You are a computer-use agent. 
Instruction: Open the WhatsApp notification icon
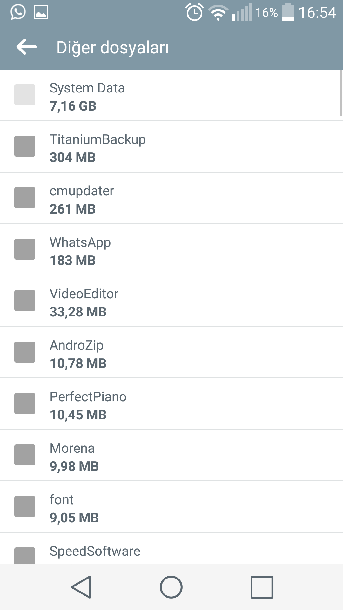click(18, 12)
